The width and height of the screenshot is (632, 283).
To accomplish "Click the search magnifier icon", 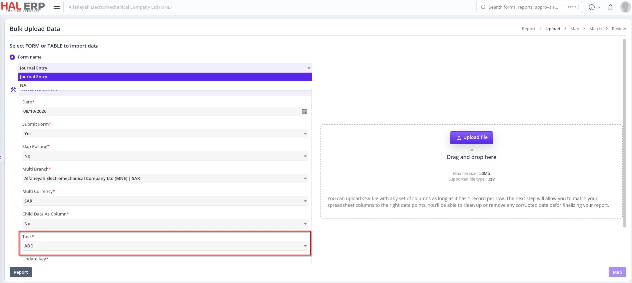I will (x=483, y=7).
